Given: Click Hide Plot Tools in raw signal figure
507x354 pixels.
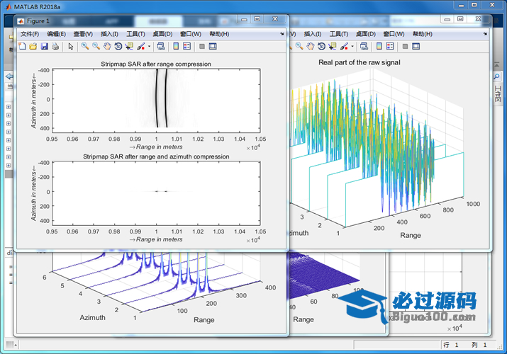Looking at the screenshot, I should [x=405, y=47].
